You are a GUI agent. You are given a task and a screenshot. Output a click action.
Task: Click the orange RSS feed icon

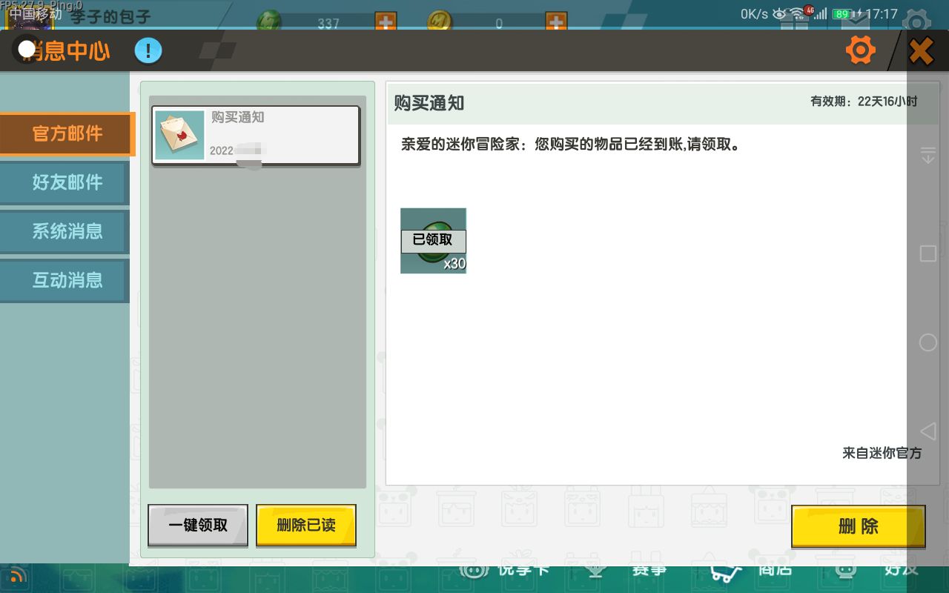[19, 575]
